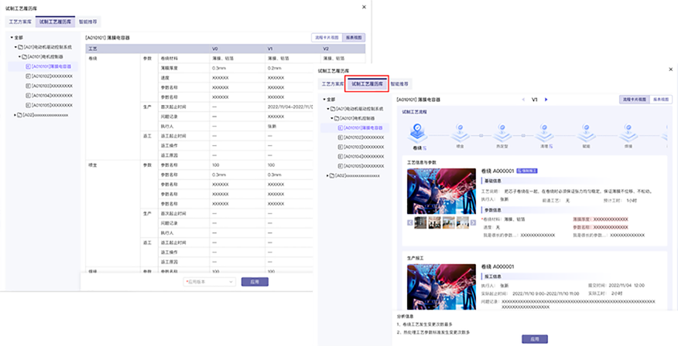Click the previous version arrow beside V1

(522, 100)
